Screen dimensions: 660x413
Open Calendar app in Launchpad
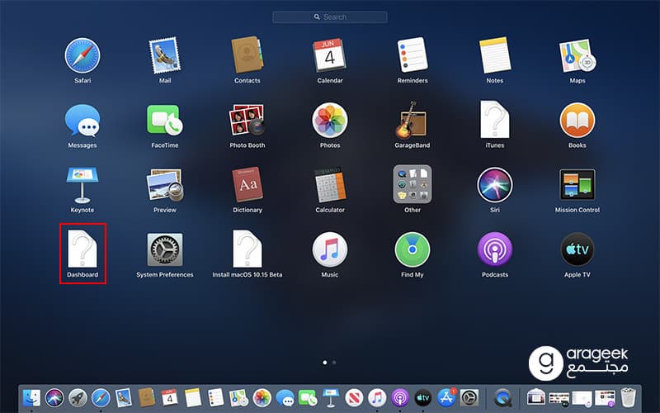[x=330, y=55]
